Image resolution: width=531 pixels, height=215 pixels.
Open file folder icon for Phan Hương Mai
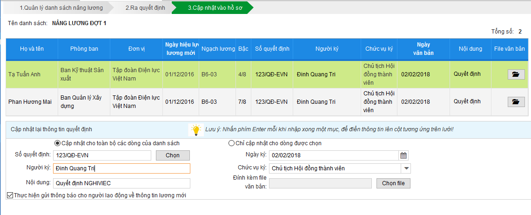coord(516,101)
